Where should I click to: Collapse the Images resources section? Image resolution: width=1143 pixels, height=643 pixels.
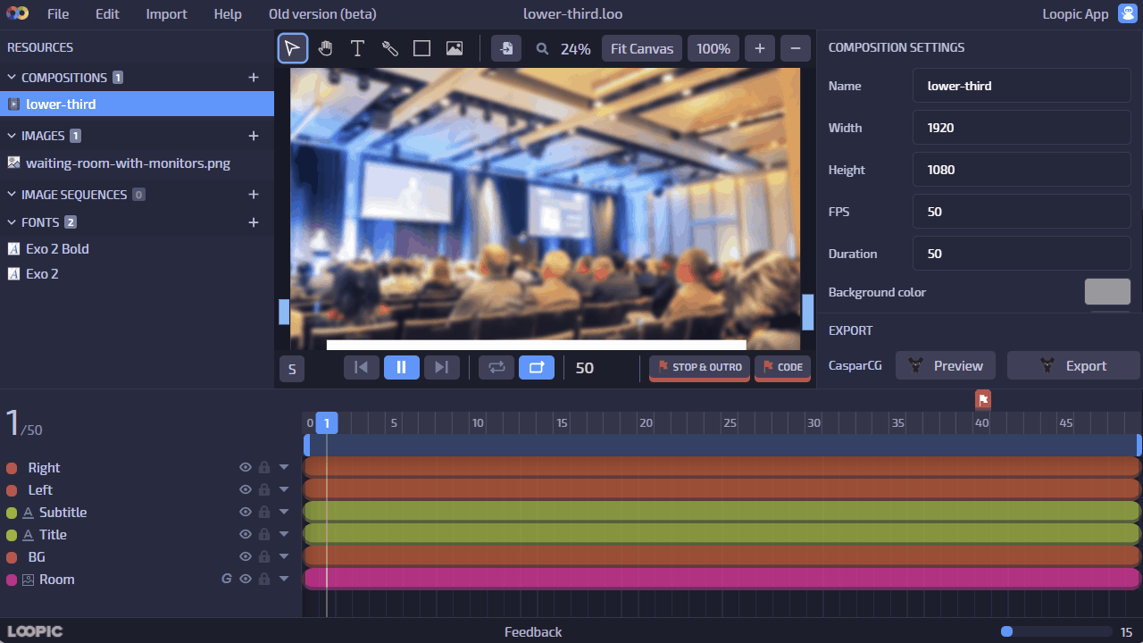point(13,136)
